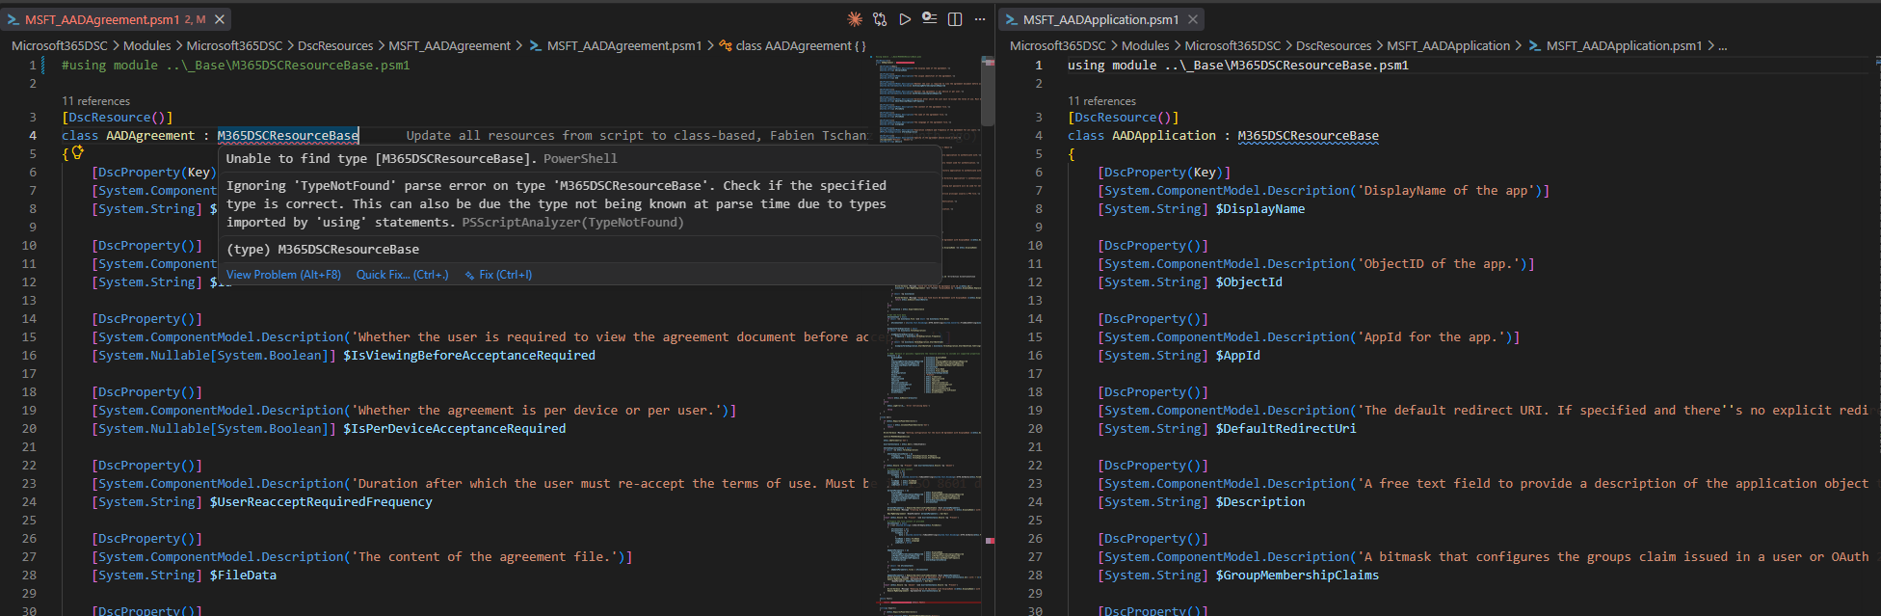Image resolution: width=1881 pixels, height=616 pixels.
Task: Click $IsViewingBeforeAcceptanceRequired variable
Action: point(469,356)
